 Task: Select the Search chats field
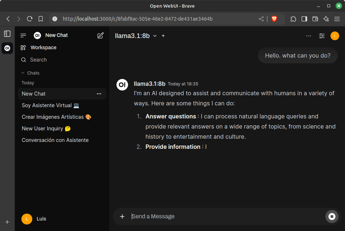(x=38, y=60)
